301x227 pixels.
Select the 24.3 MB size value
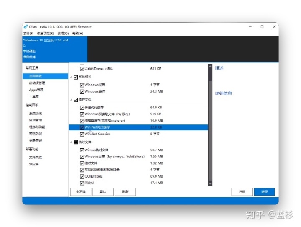click(156, 91)
